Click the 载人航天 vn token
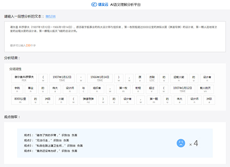 pos(205,89)
